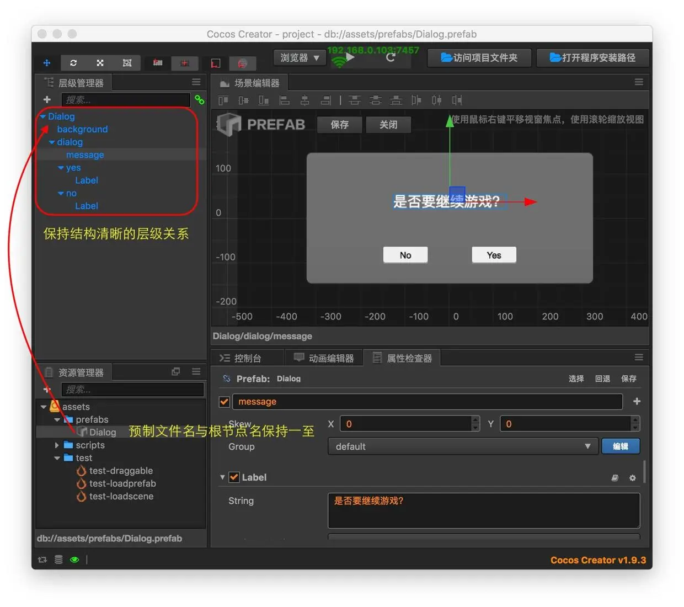Select the Scale transform tool

coord(100,63)
